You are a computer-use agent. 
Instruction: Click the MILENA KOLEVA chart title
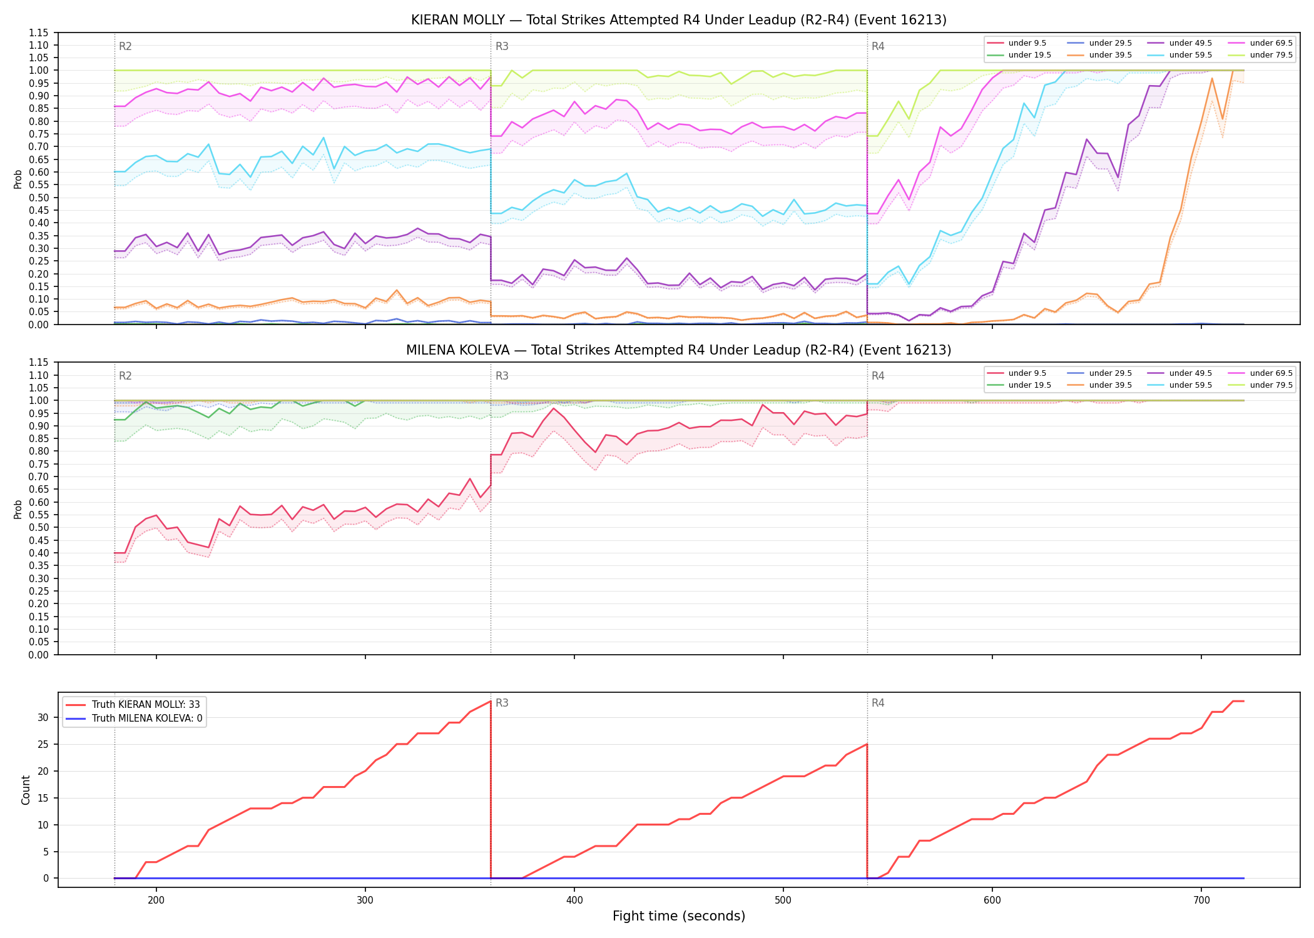(x=678, y=350)
